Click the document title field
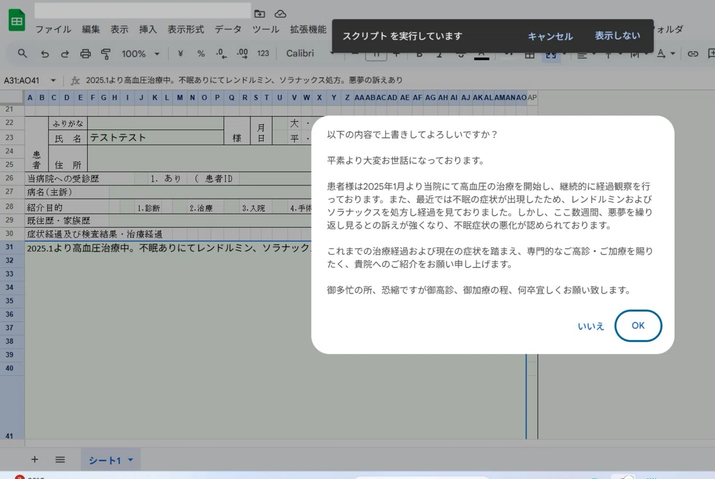Screen dimensions: 715x479 [x=142, y=11]
